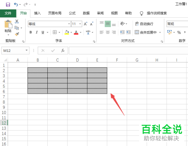Open the 等线 font name dropdown
The width and height of the screenshot is (188, 146).
69,24
